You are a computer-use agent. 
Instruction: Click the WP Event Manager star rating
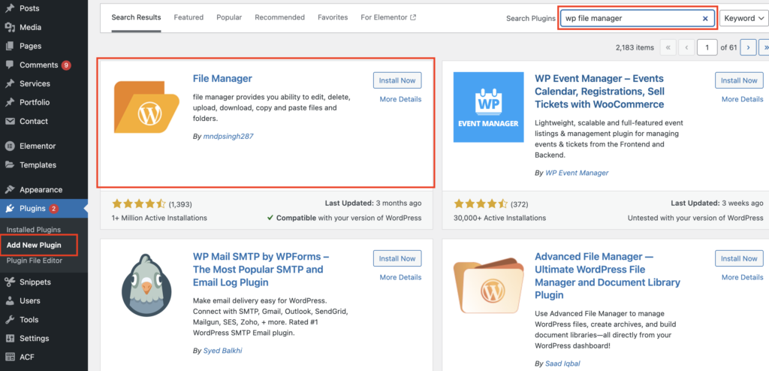(x=481, y=204)
